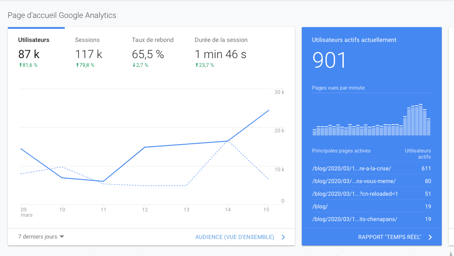
Task: Click the 901 active users count
Action: (x=329, y=60)
